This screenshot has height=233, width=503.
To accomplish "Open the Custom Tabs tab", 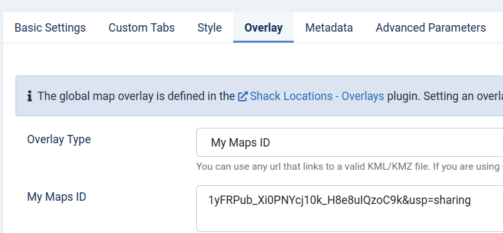I will [141, 28].
